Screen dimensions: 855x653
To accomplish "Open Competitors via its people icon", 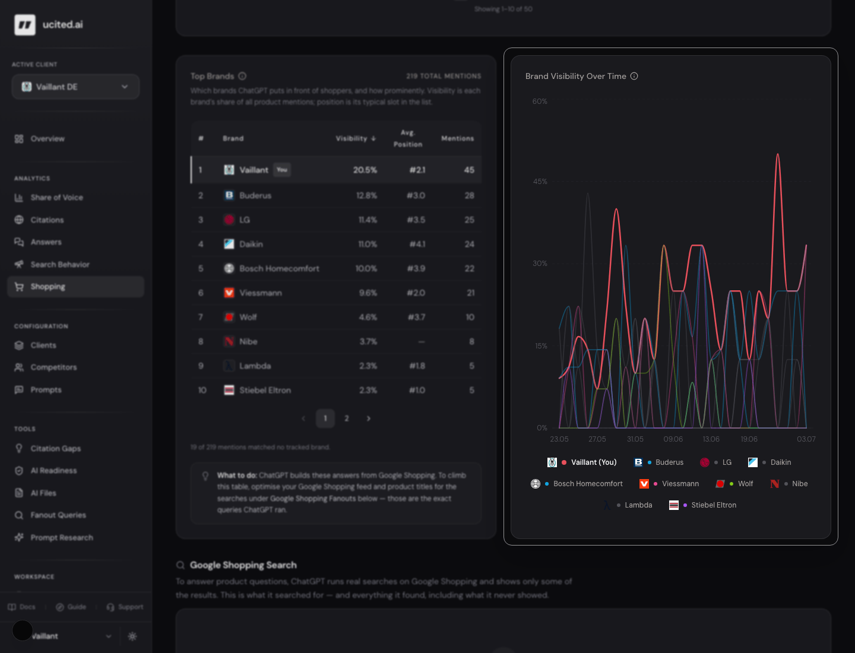I will tap(19, 367).
